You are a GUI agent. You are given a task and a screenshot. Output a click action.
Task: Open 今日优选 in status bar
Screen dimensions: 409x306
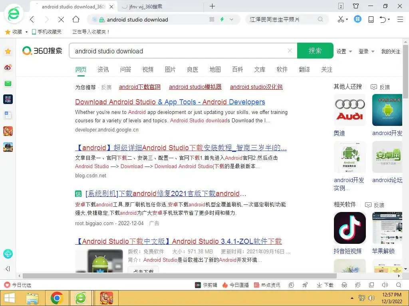[18, 285]
